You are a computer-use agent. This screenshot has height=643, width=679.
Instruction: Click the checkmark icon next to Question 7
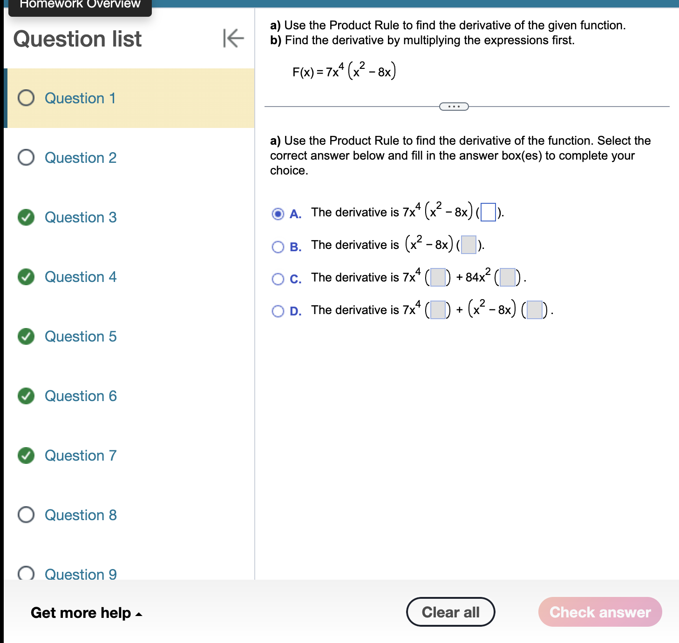(26, 455)
